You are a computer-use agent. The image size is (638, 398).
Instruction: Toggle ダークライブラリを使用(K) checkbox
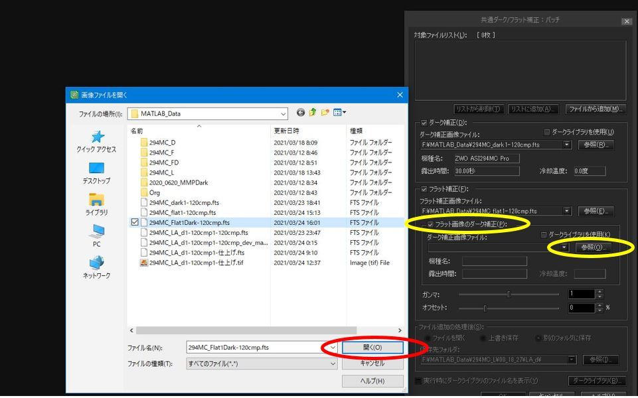coord(544,235)
